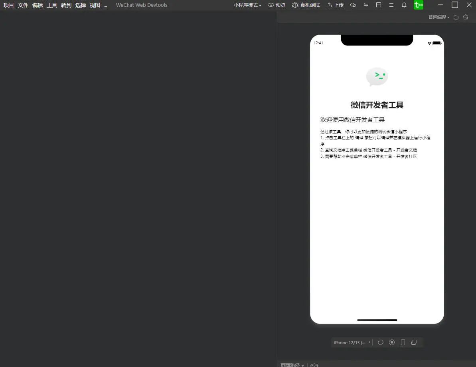Image resolution: width=476 pixels, height=367 pixels.
Task: Click the simulator stop icon
Action: point(392,342)
